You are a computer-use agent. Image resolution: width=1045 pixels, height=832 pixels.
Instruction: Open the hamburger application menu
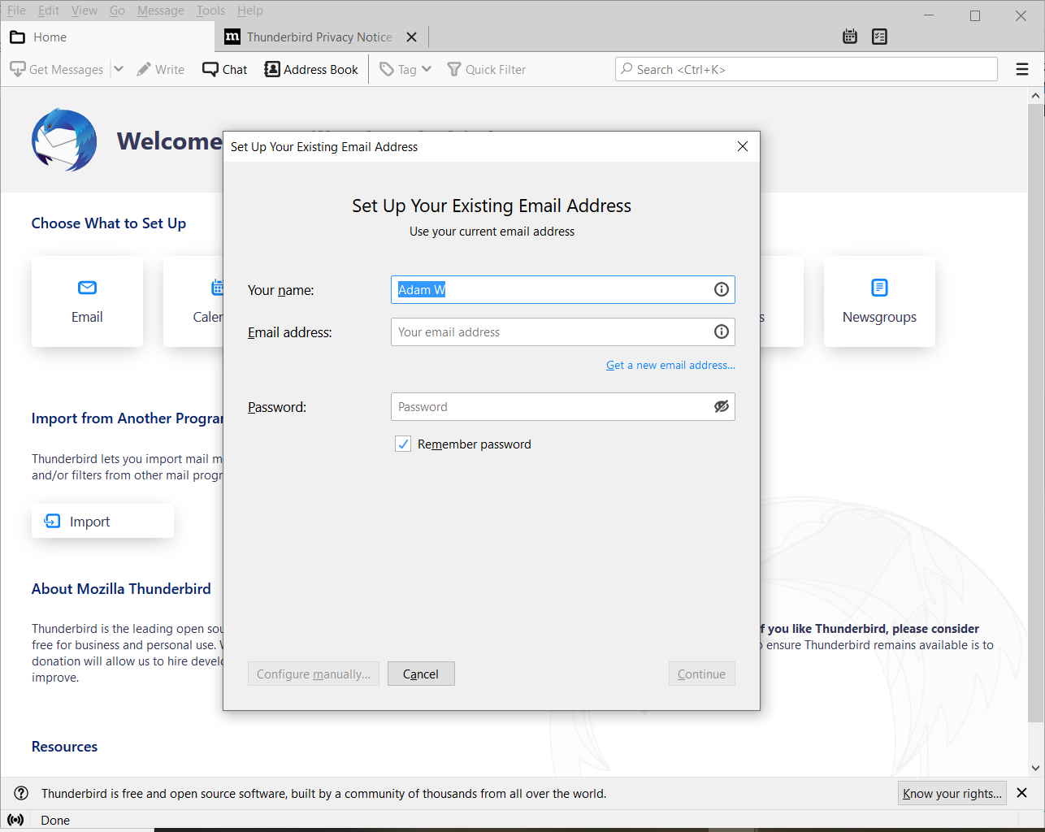click(1022, 70)
